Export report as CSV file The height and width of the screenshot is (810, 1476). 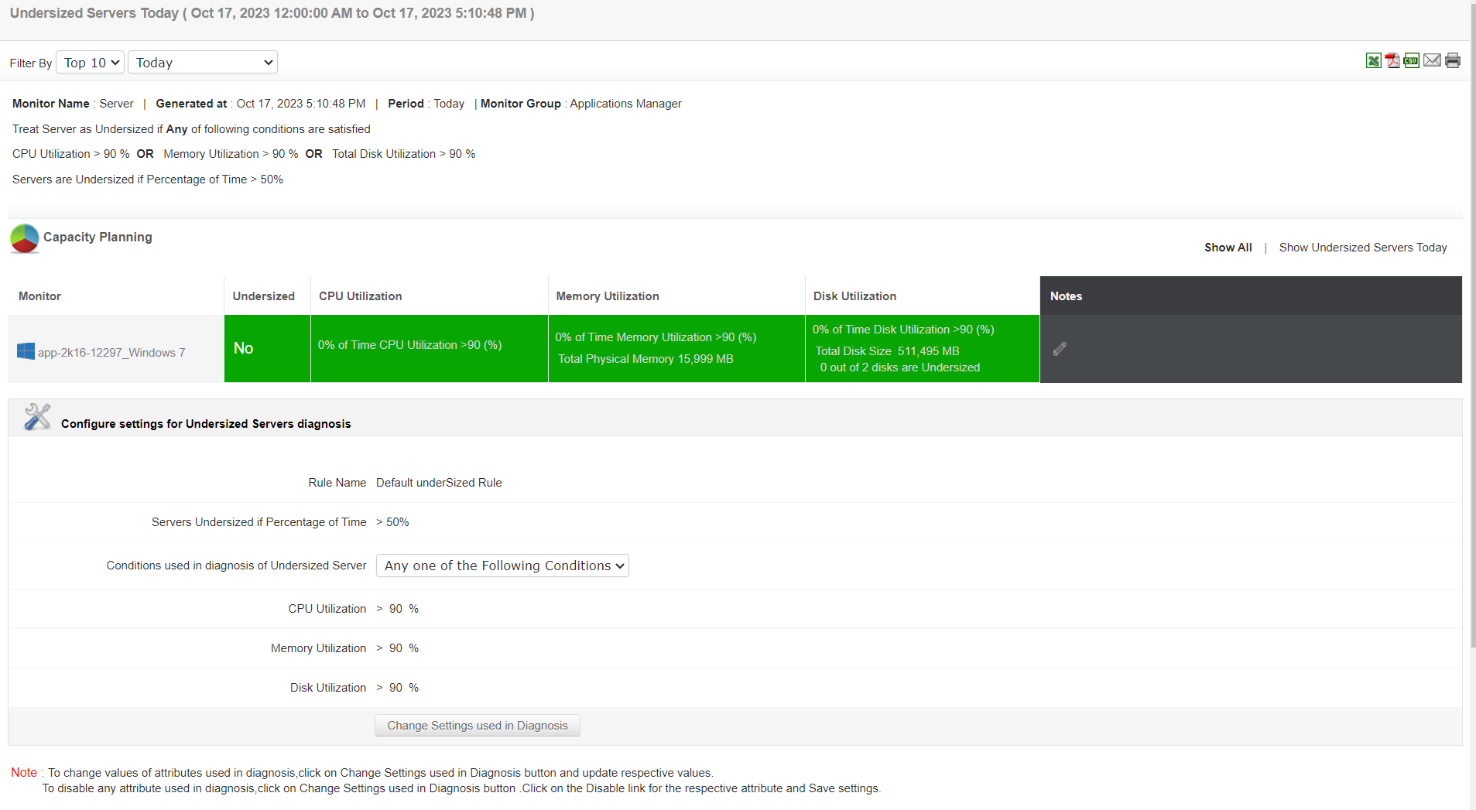point(1412,61)
